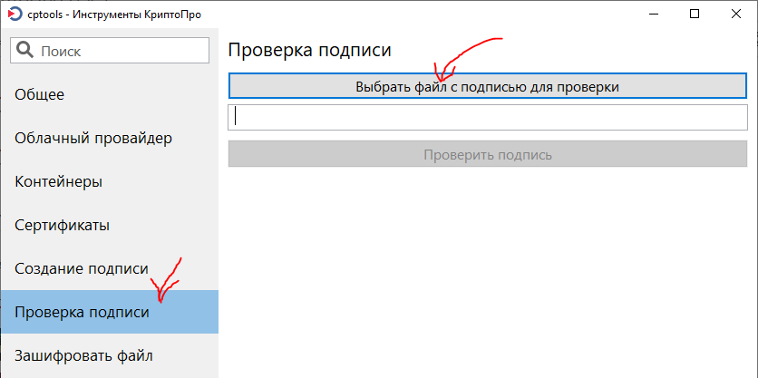
Task: Switch to Создание подписи
Action: pyautogui.click(x=82, y=268)
